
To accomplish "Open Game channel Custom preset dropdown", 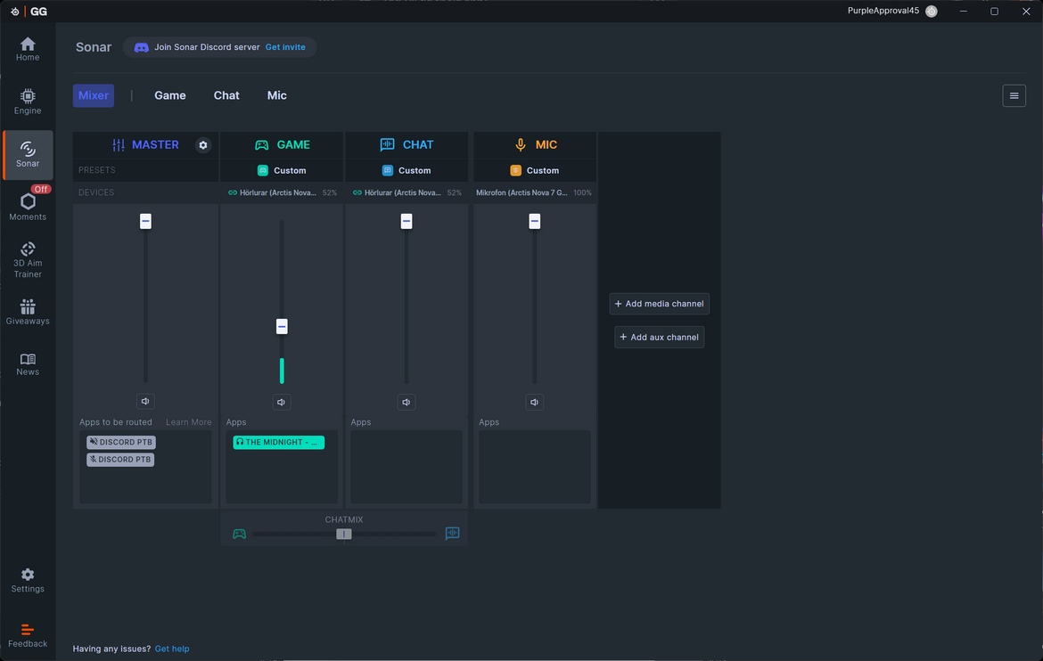I will tap(282, 170).
